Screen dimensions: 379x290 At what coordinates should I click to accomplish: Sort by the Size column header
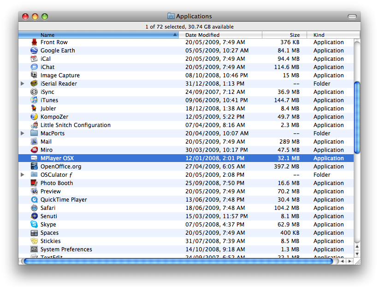(x=294, y=35)
